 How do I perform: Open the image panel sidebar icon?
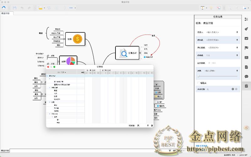(x=246, y=38)
